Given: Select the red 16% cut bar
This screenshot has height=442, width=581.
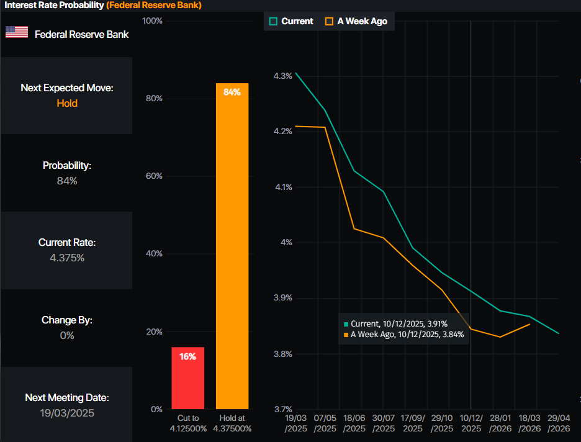Looking at the screenshot, I should (x=188, y=378).
